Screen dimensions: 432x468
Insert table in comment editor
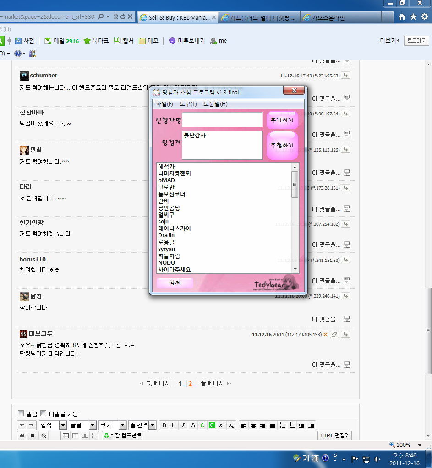pos(66,435)
